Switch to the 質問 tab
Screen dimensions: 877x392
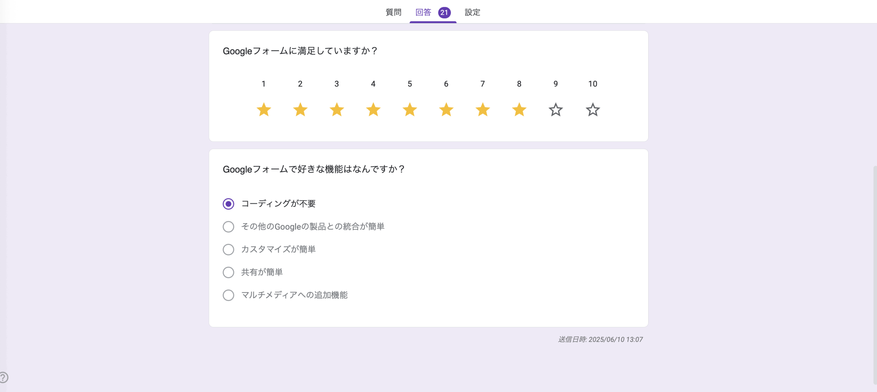393,12
